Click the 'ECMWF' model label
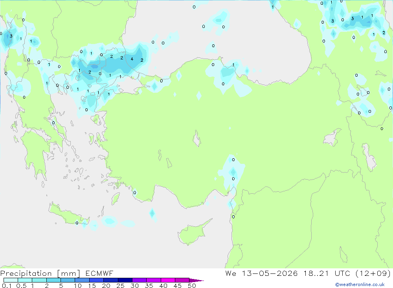The image size is (393, 288). click(99, 273)
